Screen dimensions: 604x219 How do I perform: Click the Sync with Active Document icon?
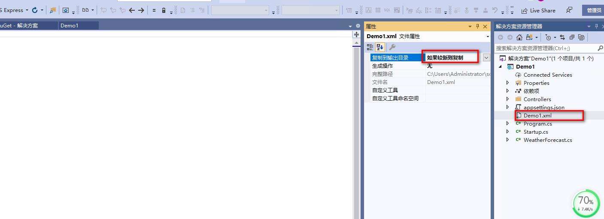(x=562, y=37)
